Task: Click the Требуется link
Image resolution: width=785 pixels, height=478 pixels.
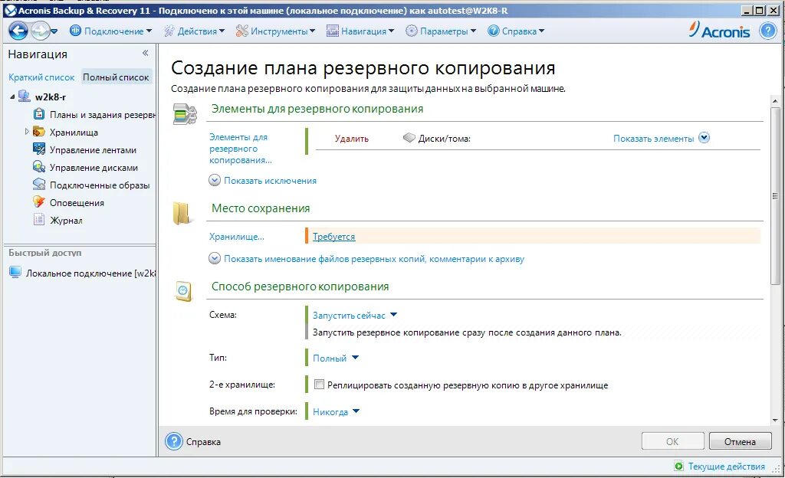Action: (333, 237)
